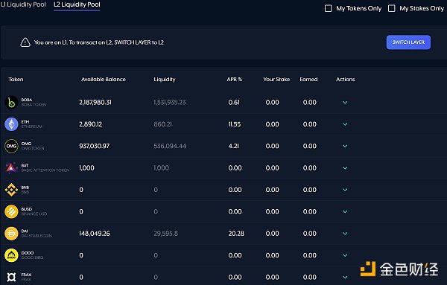Screen dimensions: 447x285
Task: Select the L2 Liquidity Pool tab
Action: click(x=77, y=4)
